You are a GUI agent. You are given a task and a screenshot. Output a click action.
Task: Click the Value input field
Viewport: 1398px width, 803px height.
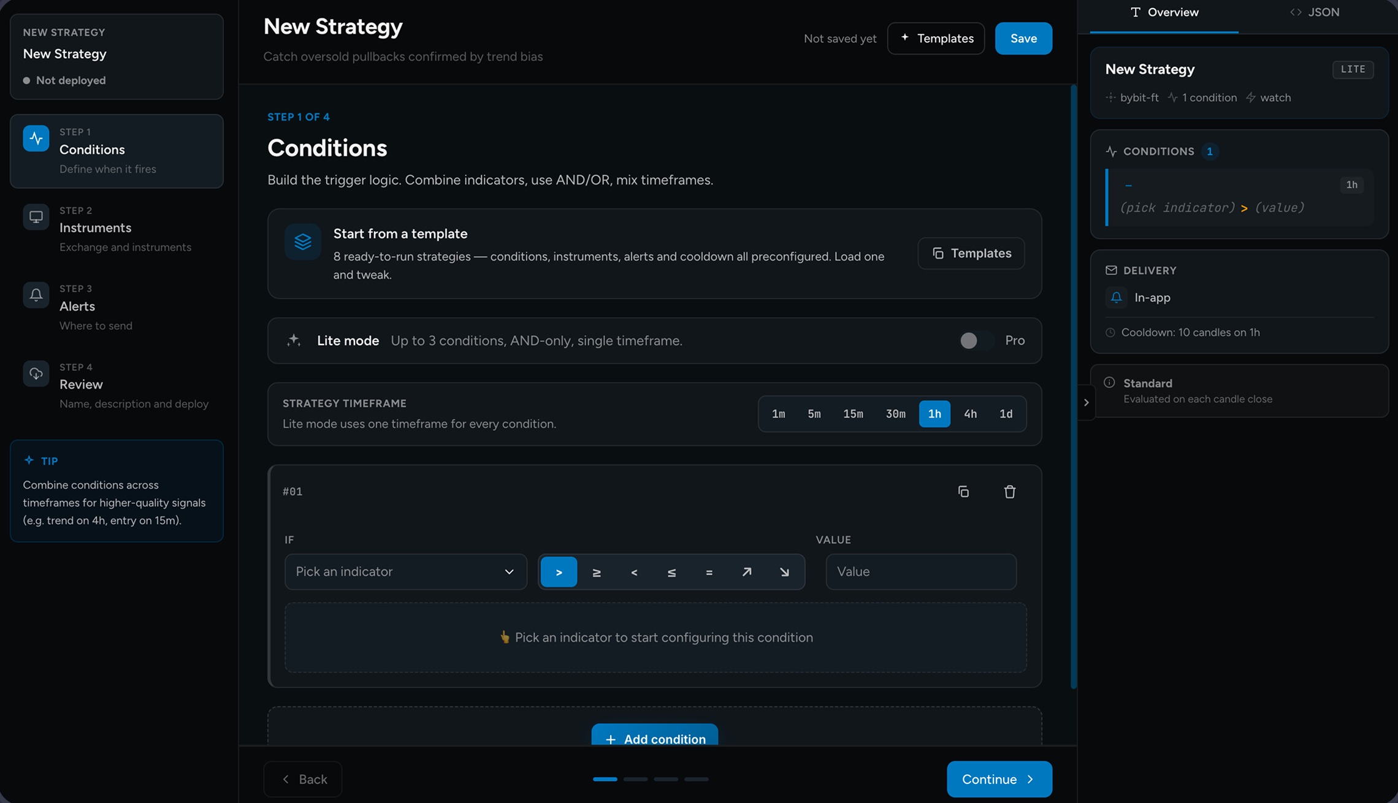point(921,572)
